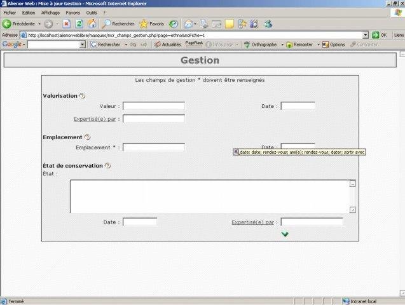Click the Date field below État area

(140, 222)
